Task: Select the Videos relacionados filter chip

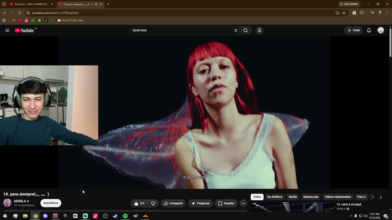Action: (x=338, y=197)
